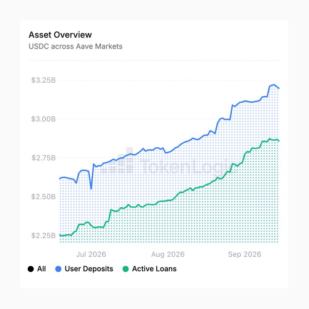Image resolution: width=309 pixels, height=309 pixels.
Task: Click the green Active Loans dot
Action: tap(125, 269)
